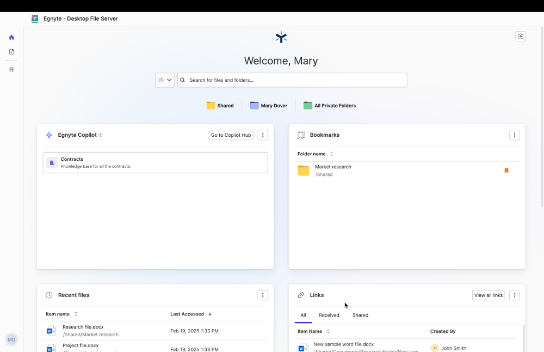Open the page settings gear icon
The width and height of the screenshot is (544, 352).
click(521, 37)
